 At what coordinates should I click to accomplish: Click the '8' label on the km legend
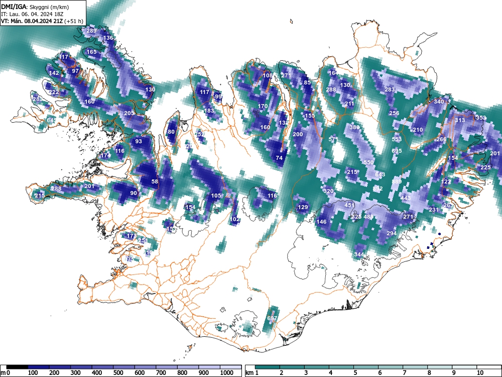[x=429, y=373]
